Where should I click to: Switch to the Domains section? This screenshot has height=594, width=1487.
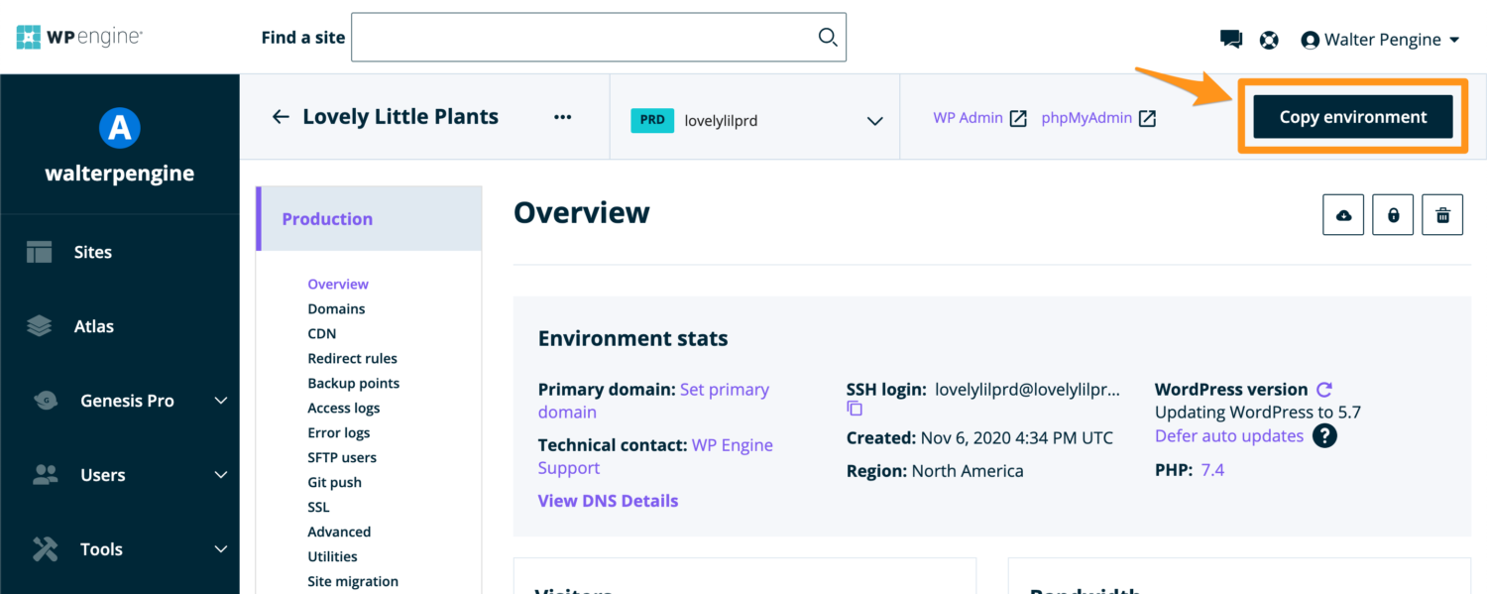pyautogui.click(x=336, y=308)
